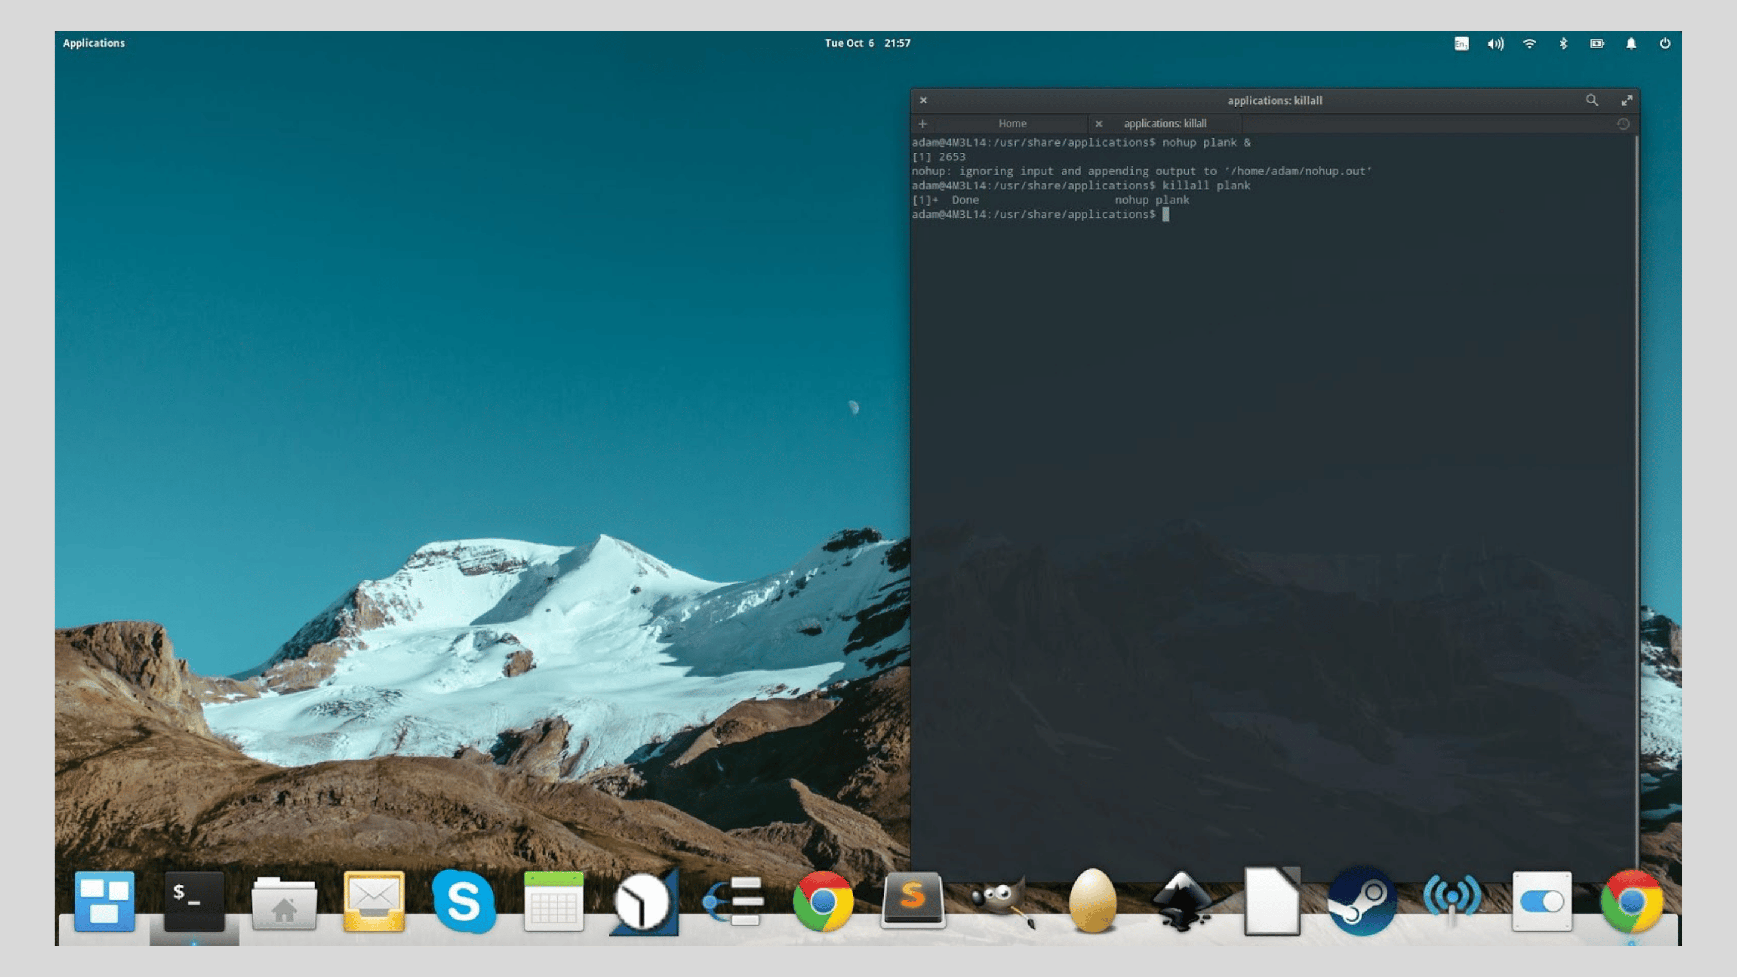Open the keyboard layout indicator
The height and width of the screenshot is (977, 1737).
(1461, 44)
